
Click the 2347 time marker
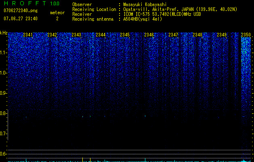click(173, 35)
